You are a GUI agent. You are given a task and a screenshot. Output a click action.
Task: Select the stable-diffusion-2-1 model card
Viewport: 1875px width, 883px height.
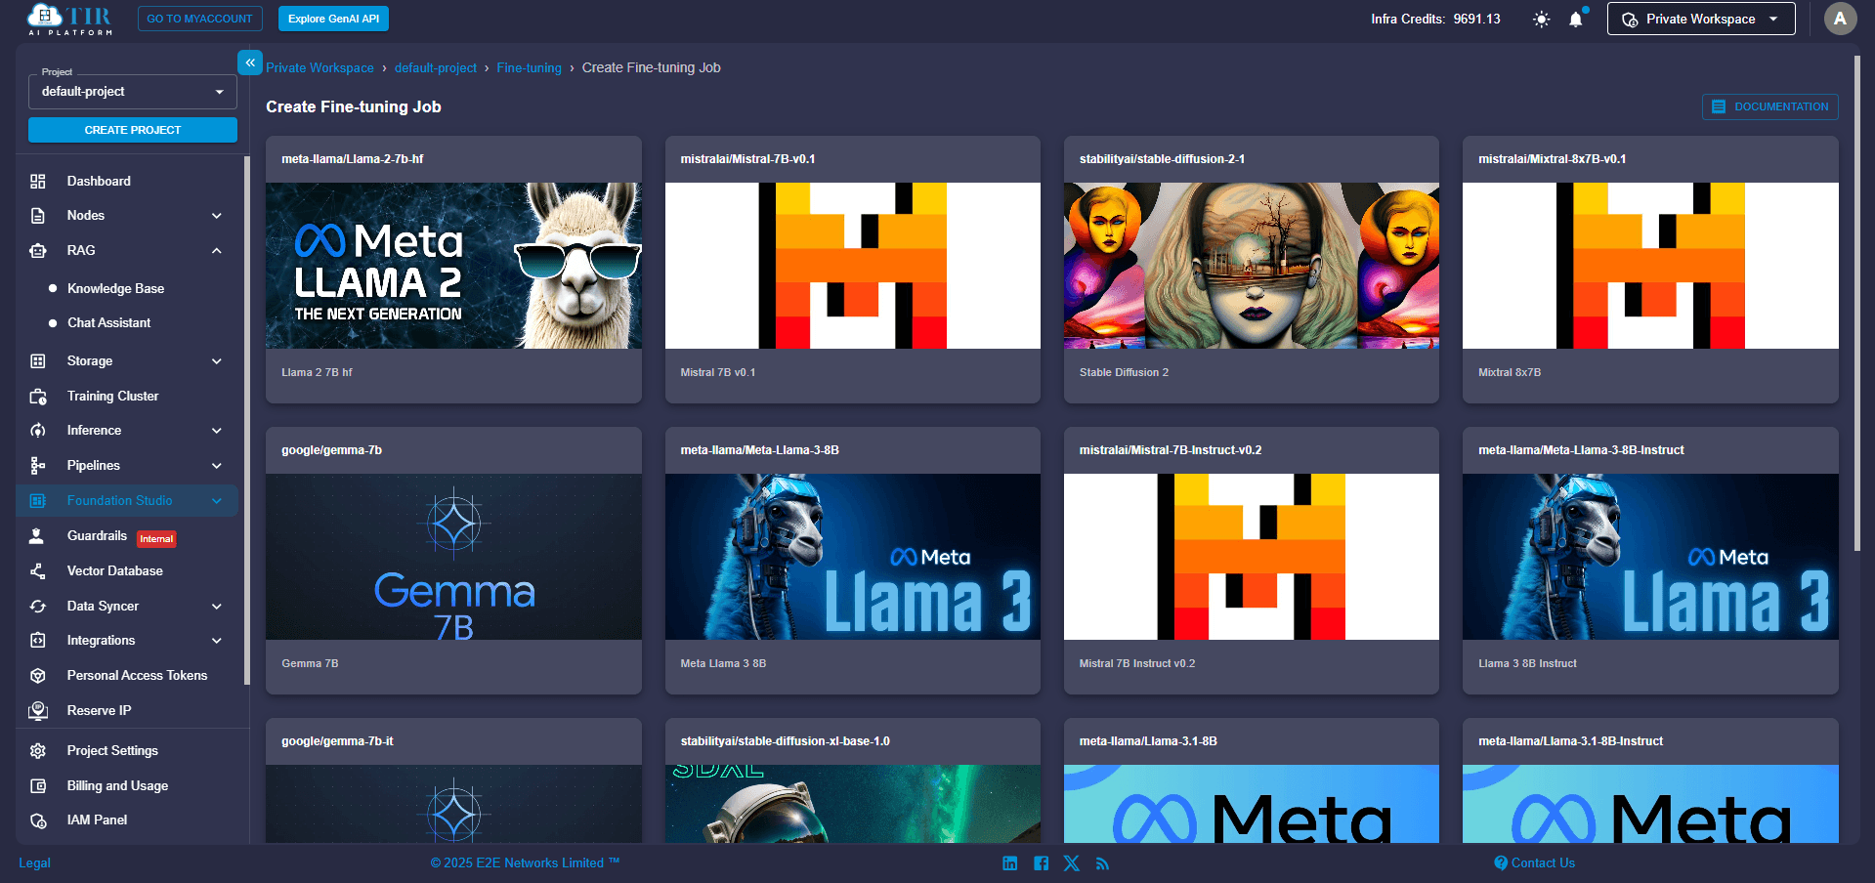click(x=1251, y=270)
